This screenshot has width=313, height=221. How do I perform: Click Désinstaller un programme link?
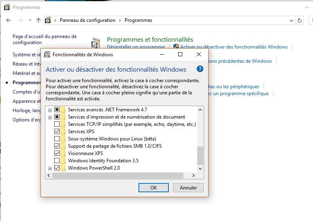(136, 47)
